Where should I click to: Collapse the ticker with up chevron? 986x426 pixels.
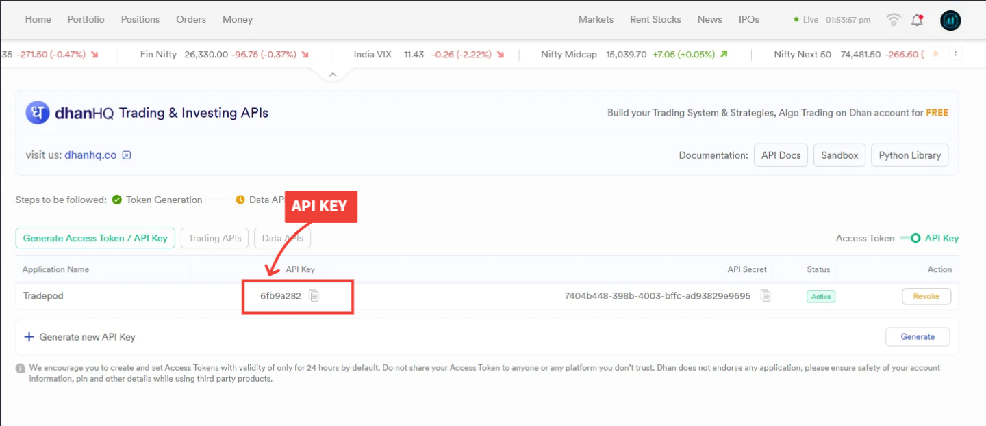pos(333,75)
